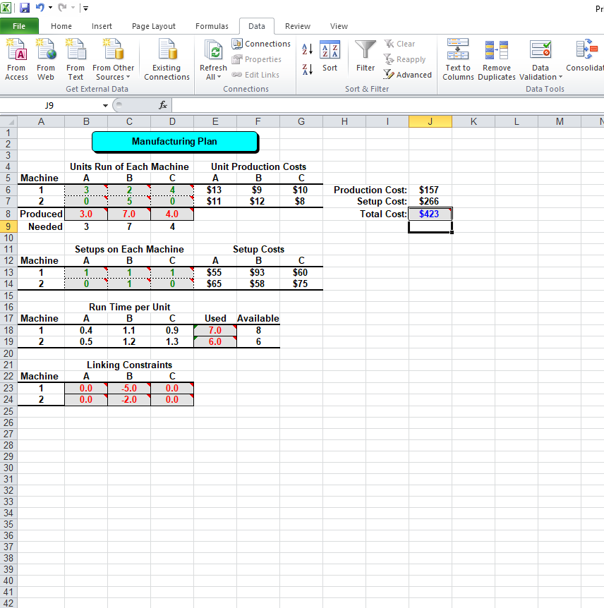Click the Save icon in Quick Access Toolbar
The image size is (604, 608).
tap(25, 7)
